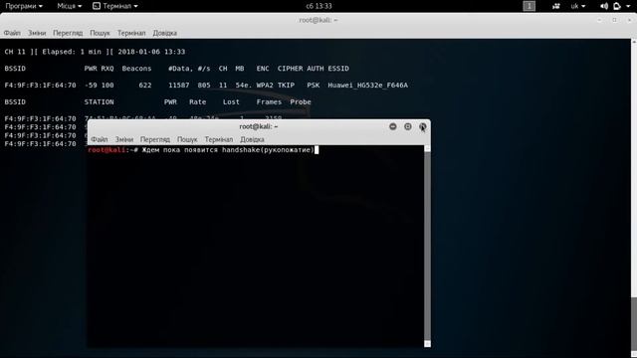This screenshot has width=637, height=358.
Task: Open the uk keyboard layout dropdown
Action: click(x=577, y=6)
